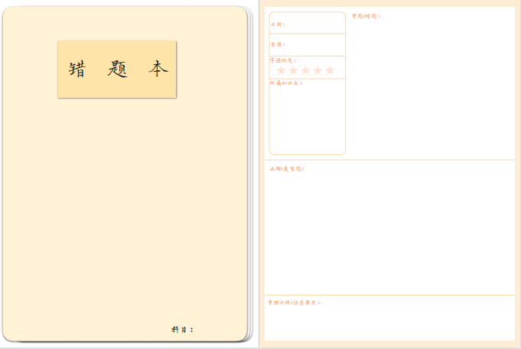Click the 所属知识点: label
The width and height of the screenshot is (521, 349).
point(286,83)
